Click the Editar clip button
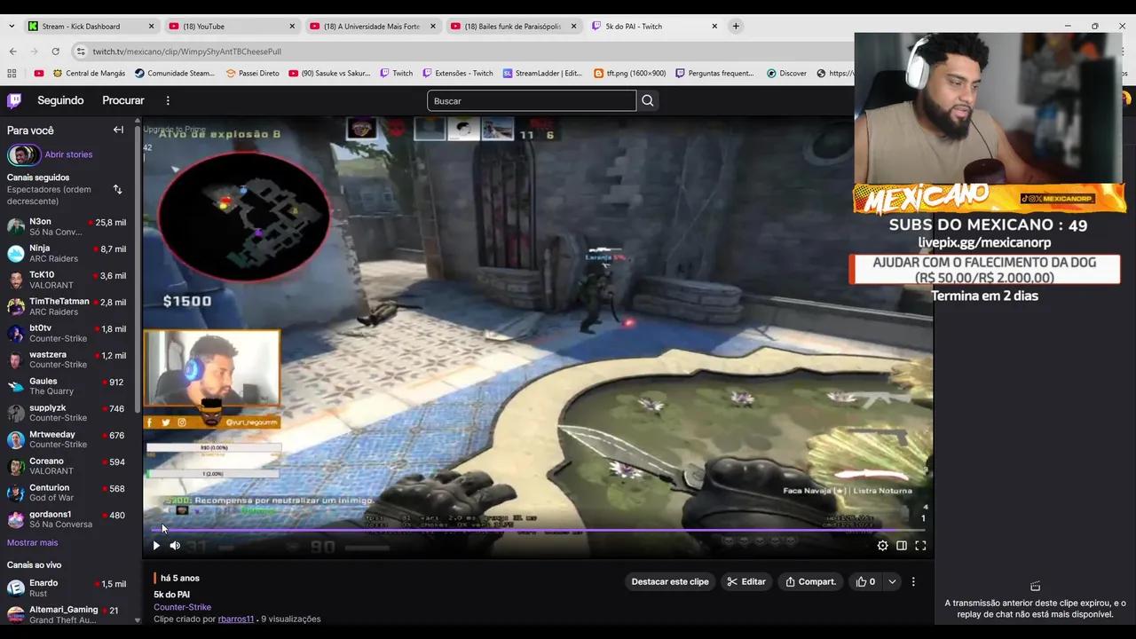Screen dimensions: 1136x639 (746, 581)
